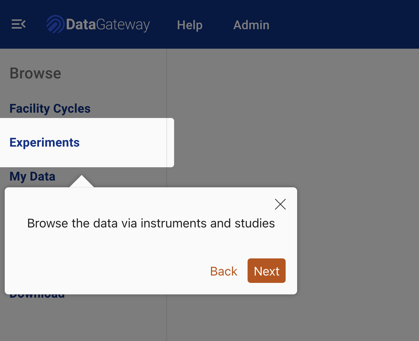Click the DataGateway logo

[x=98, y=24]
